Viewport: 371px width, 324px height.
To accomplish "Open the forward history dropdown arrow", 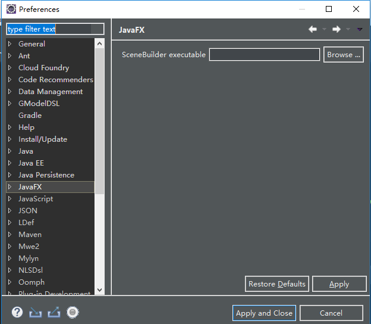I will coord(348,29).
